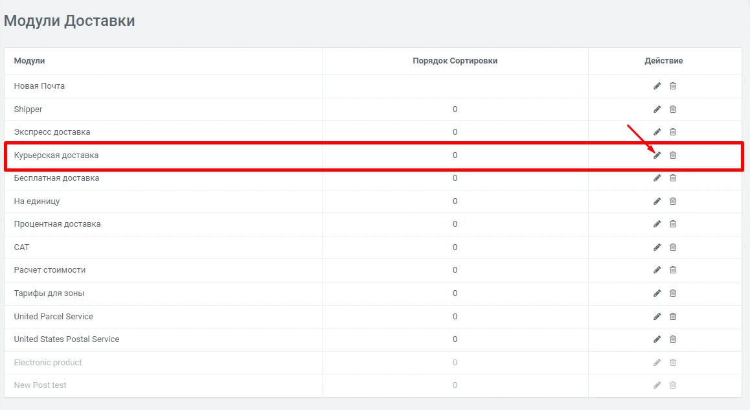Image resolution: width=750 pixels, height=410 pixels.
Task: Open edit for Курьерская доставка
Action: [657, 155]
